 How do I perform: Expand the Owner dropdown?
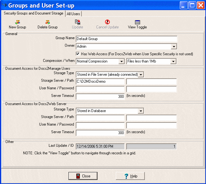[174, 47]
